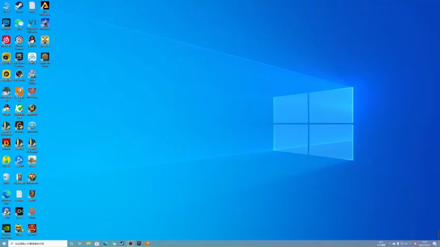This screenshot has height=247, width=440.
Task: Open Task View on the taskbar
Action: tap(80, 244)
